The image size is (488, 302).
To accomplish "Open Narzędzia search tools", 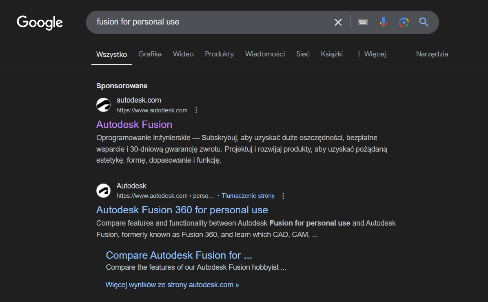I will [432, 54].
